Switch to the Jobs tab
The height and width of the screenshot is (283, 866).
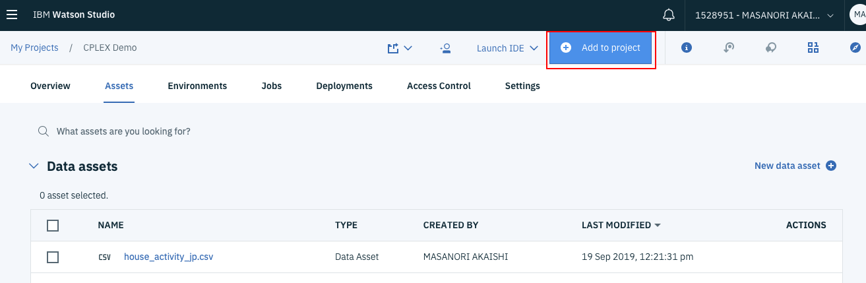coord(272,86)
